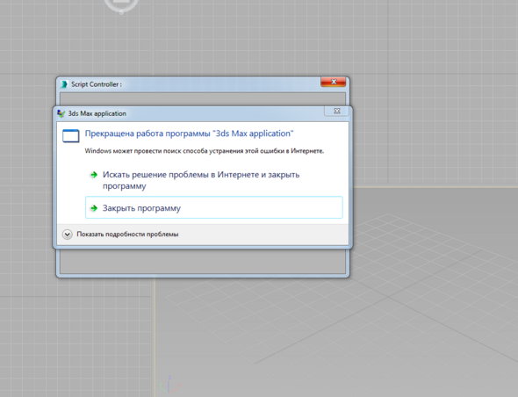Click the crash dialog's title bar application icon
Viewport: 518px width, 397px height.
61,113
